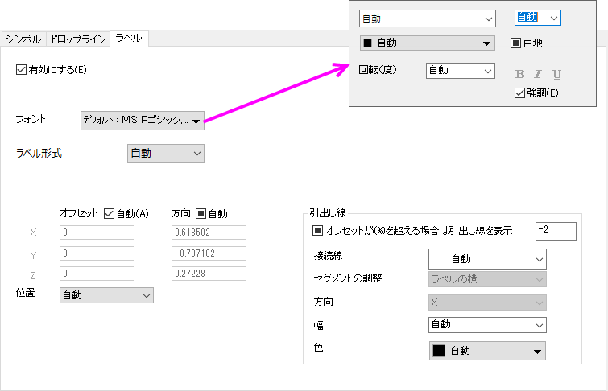Open 接続線 dropdown
The image size is (608, 391).
click(487, 259)
